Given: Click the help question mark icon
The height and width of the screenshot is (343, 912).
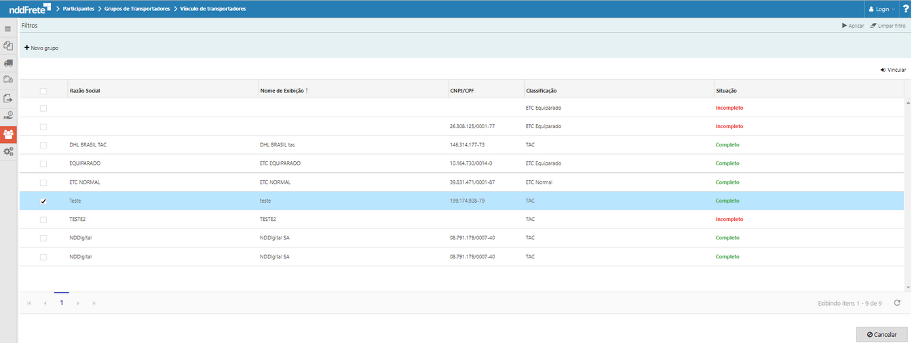Looking at the screenshot, I should 905,9.
